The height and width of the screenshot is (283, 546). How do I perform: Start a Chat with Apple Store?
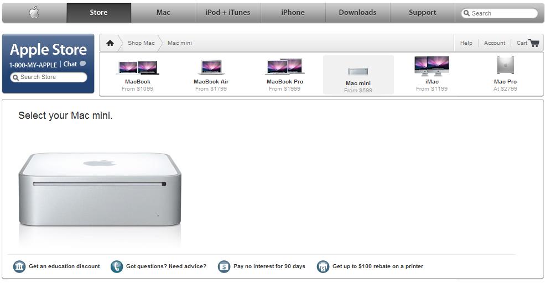[x=70, y=64]
